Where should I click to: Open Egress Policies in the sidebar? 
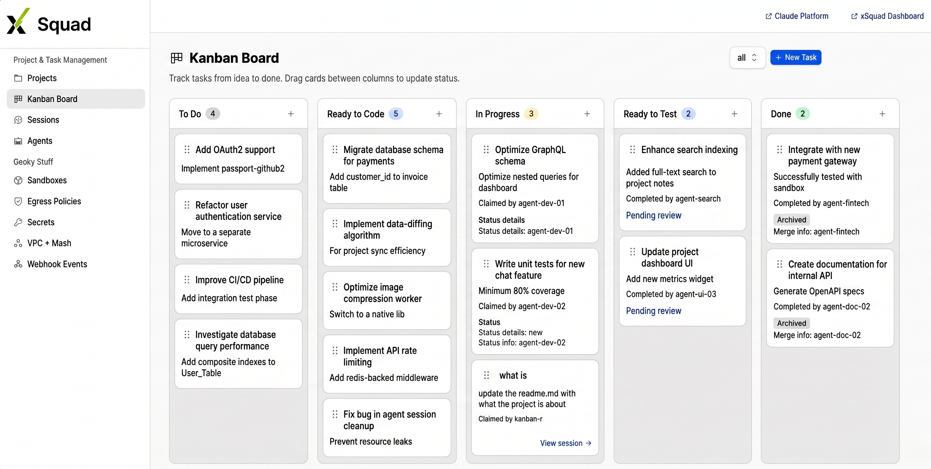click(76, 201)
